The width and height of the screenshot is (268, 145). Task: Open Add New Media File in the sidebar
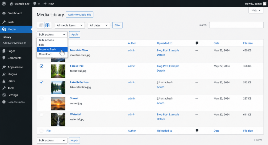(x=15, y=43)
